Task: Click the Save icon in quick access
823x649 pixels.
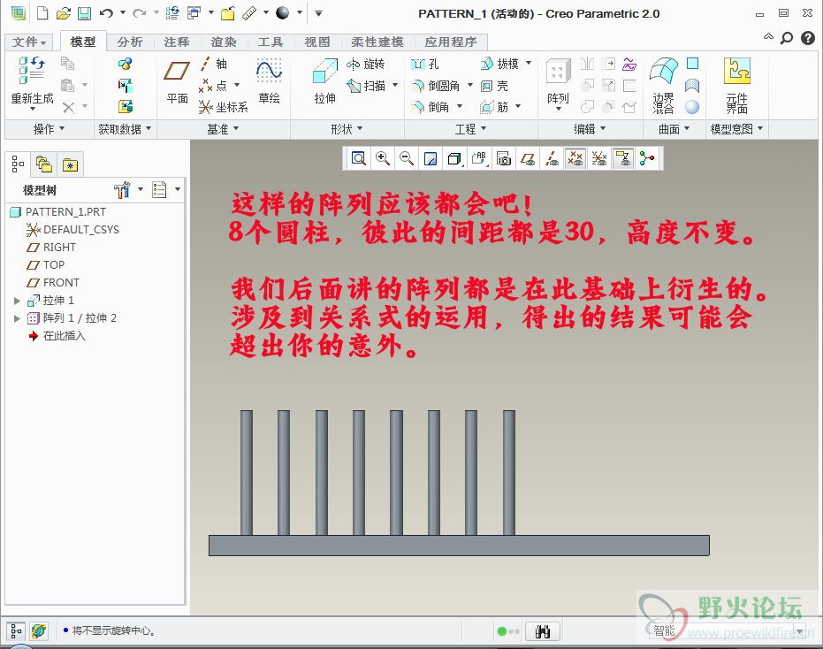Action: coord(84,13)
